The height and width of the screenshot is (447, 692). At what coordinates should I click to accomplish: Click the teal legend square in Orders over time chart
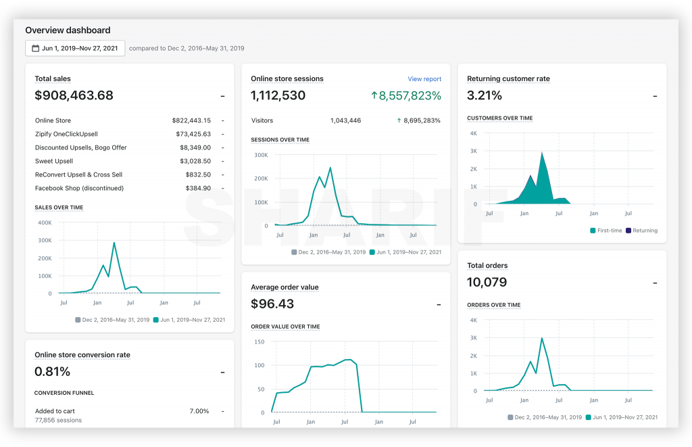click(x=588, y=417)
